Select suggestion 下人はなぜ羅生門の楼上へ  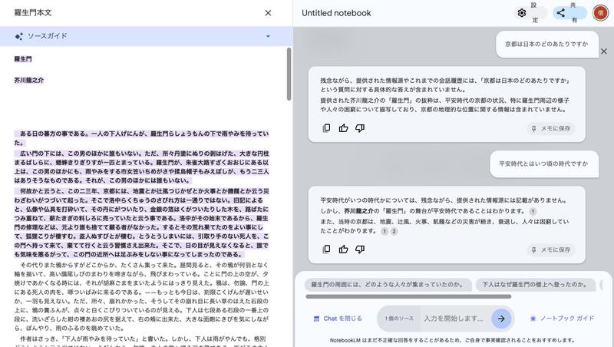(534, 285)
